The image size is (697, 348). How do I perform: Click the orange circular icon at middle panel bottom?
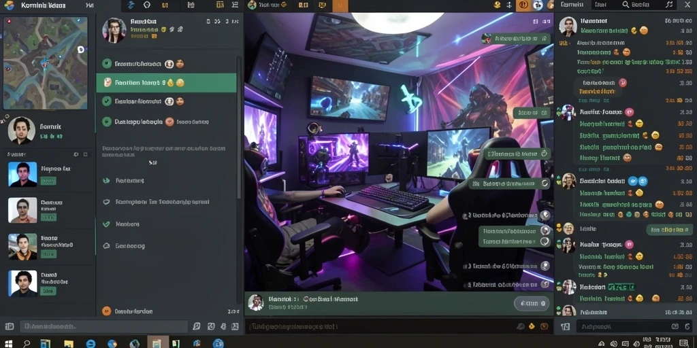click(x=106, y=311)
